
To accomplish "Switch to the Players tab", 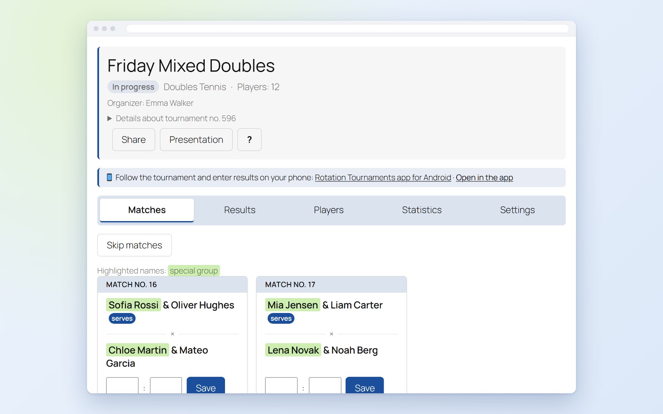I will tap(329, 210).
